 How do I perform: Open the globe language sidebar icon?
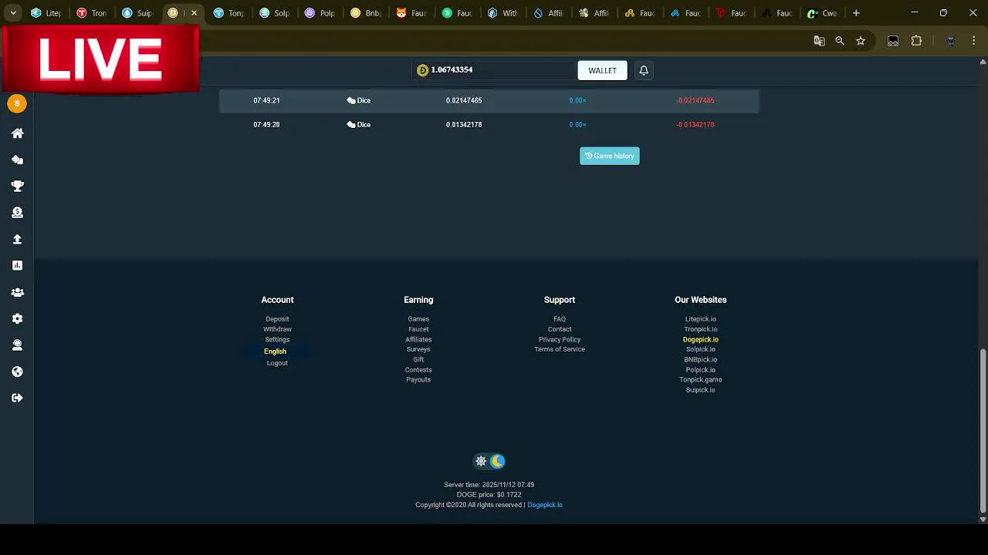[17, 372]
